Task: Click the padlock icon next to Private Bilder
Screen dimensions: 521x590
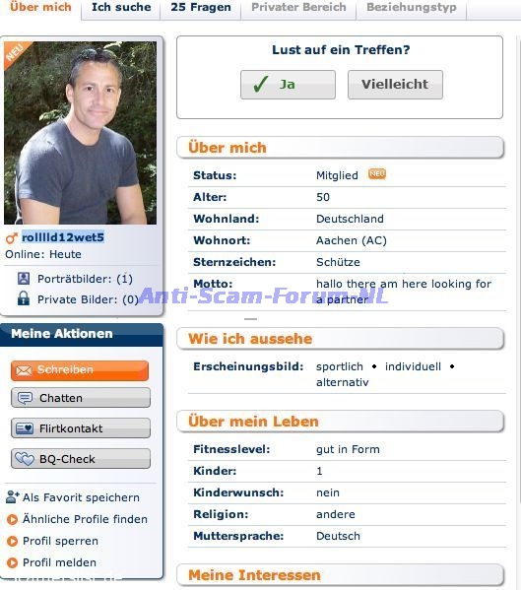Action: pos(24,298)
